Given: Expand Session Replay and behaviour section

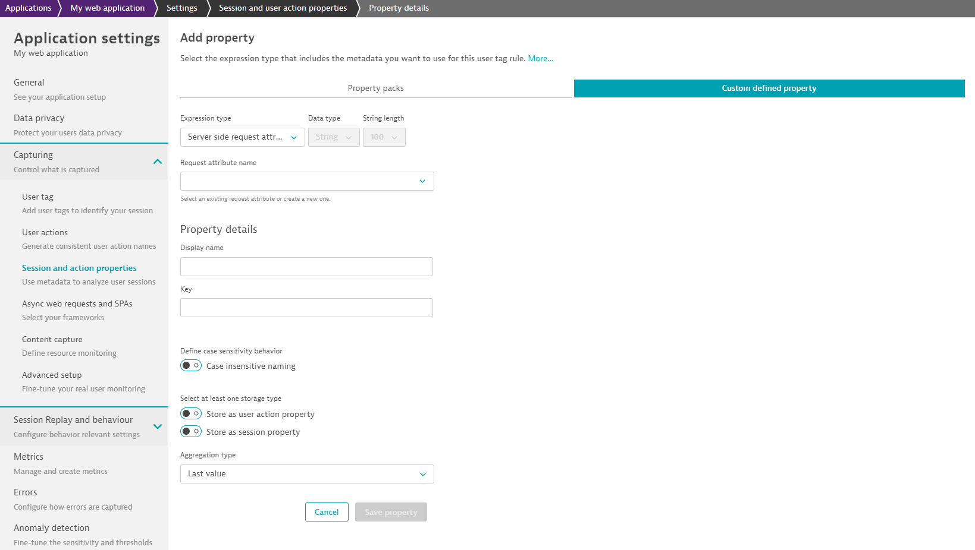Looking at the screenshot, I should coord(157,426).
